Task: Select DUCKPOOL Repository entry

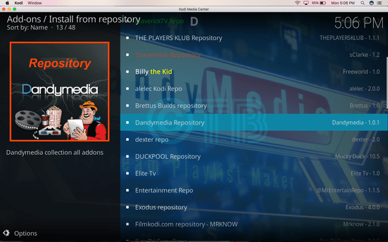Action: point(254,156)
